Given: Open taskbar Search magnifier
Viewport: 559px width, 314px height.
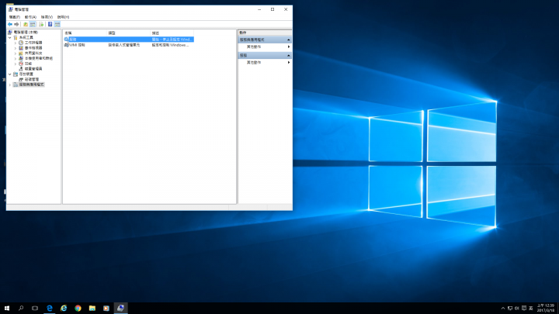Looking at the screenshot, I should point(21,308).
